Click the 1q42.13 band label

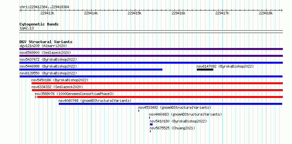(27, 28)
